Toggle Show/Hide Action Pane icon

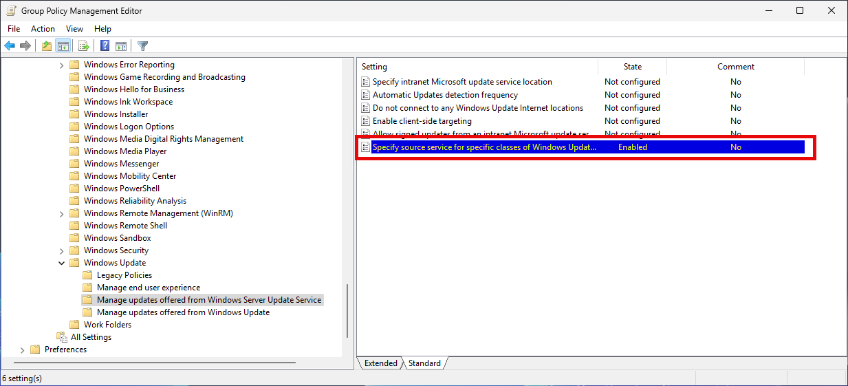click(121, 46)
